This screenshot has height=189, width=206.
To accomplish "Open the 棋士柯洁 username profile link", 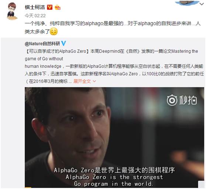I will pyautogui.click(x=35, y=7).
